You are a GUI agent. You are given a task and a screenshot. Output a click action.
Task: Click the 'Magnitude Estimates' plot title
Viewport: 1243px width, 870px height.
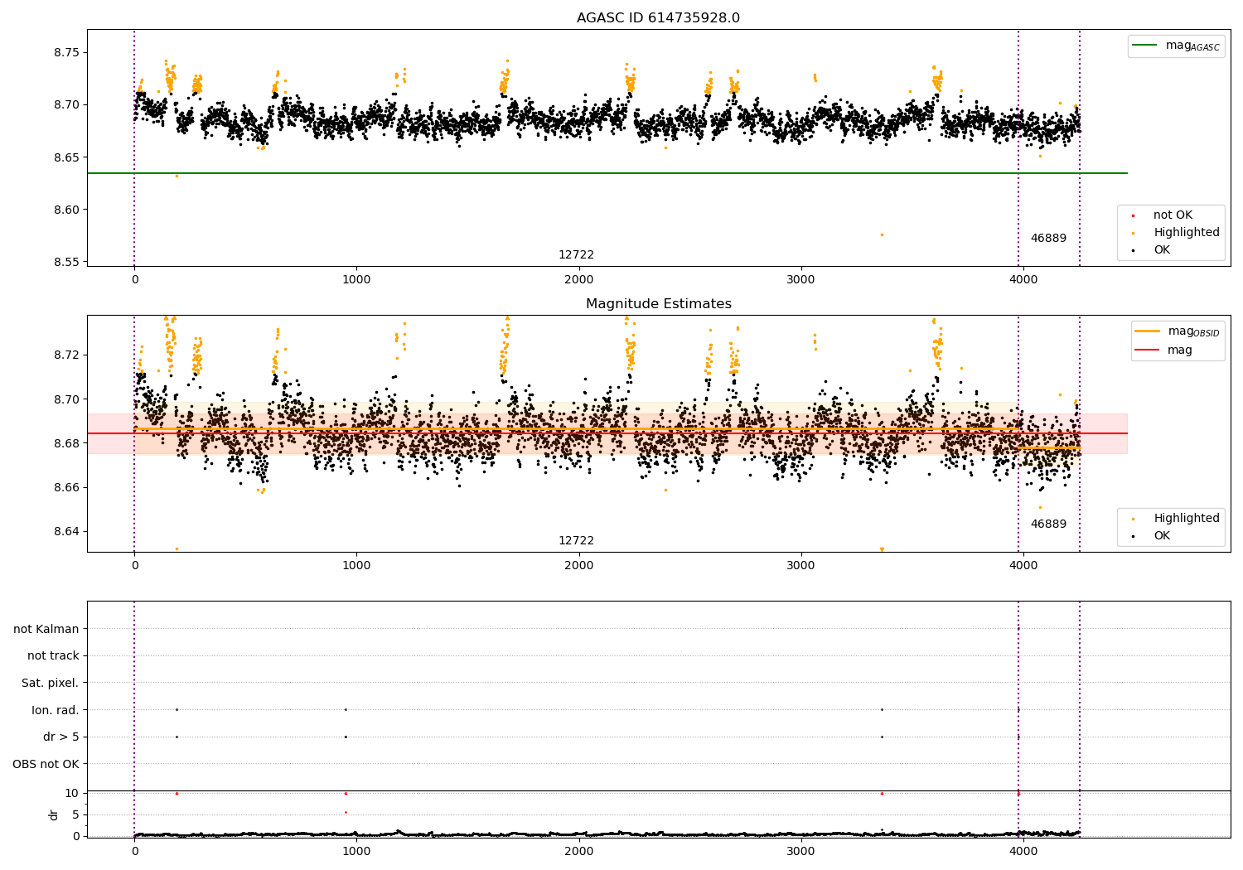tap(658, 304)
